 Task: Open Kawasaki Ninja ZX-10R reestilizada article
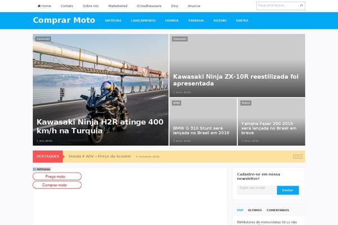pyautogui.click(x=235, y=80)
